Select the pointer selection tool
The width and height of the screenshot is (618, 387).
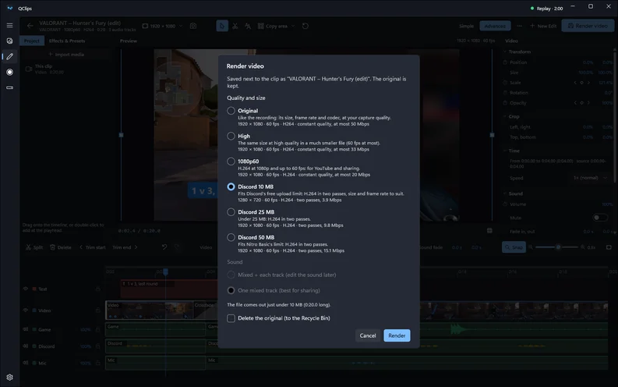coord(222,26)
